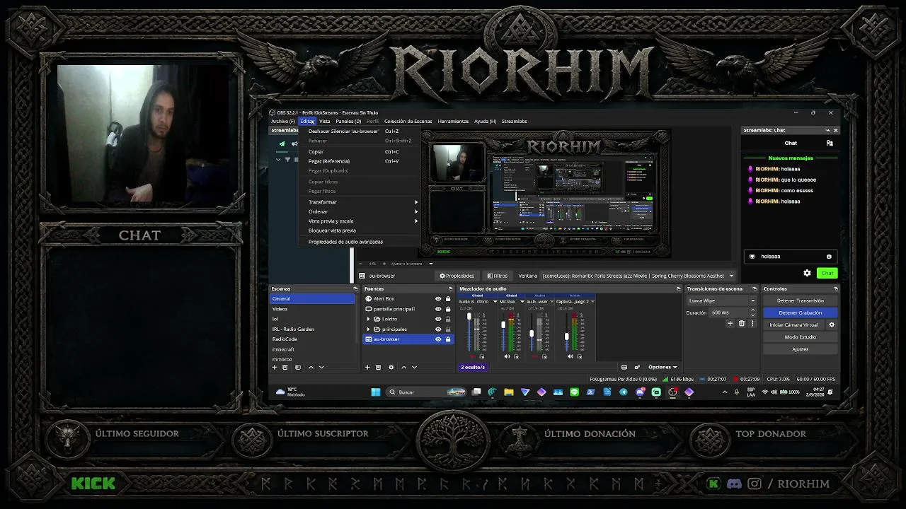
Task: Open the weather widget showing 18°C
Action: pyautogui.click(x=291, y=392)
